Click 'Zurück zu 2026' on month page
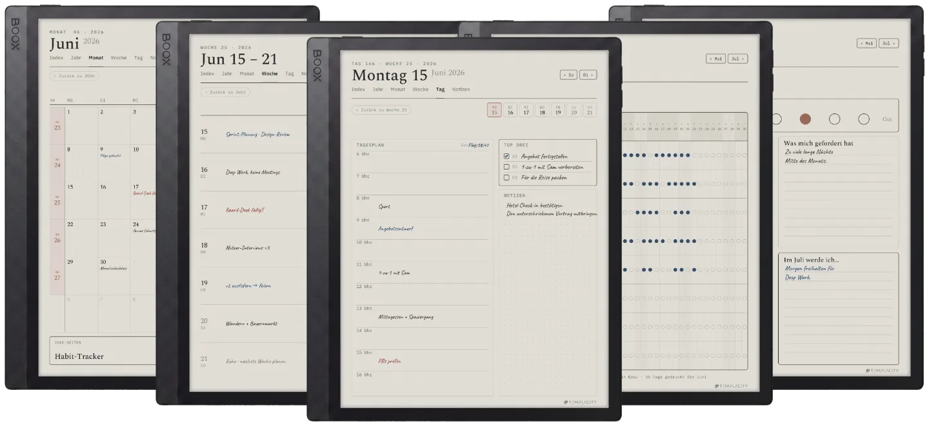This screenshot has width=929, height=426. (x=75, y=75)
